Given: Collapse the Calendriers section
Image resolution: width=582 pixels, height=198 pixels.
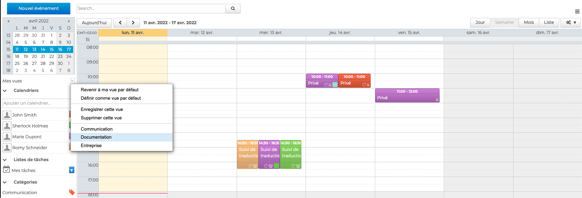Looking at the screenshot, I should 5,91.
